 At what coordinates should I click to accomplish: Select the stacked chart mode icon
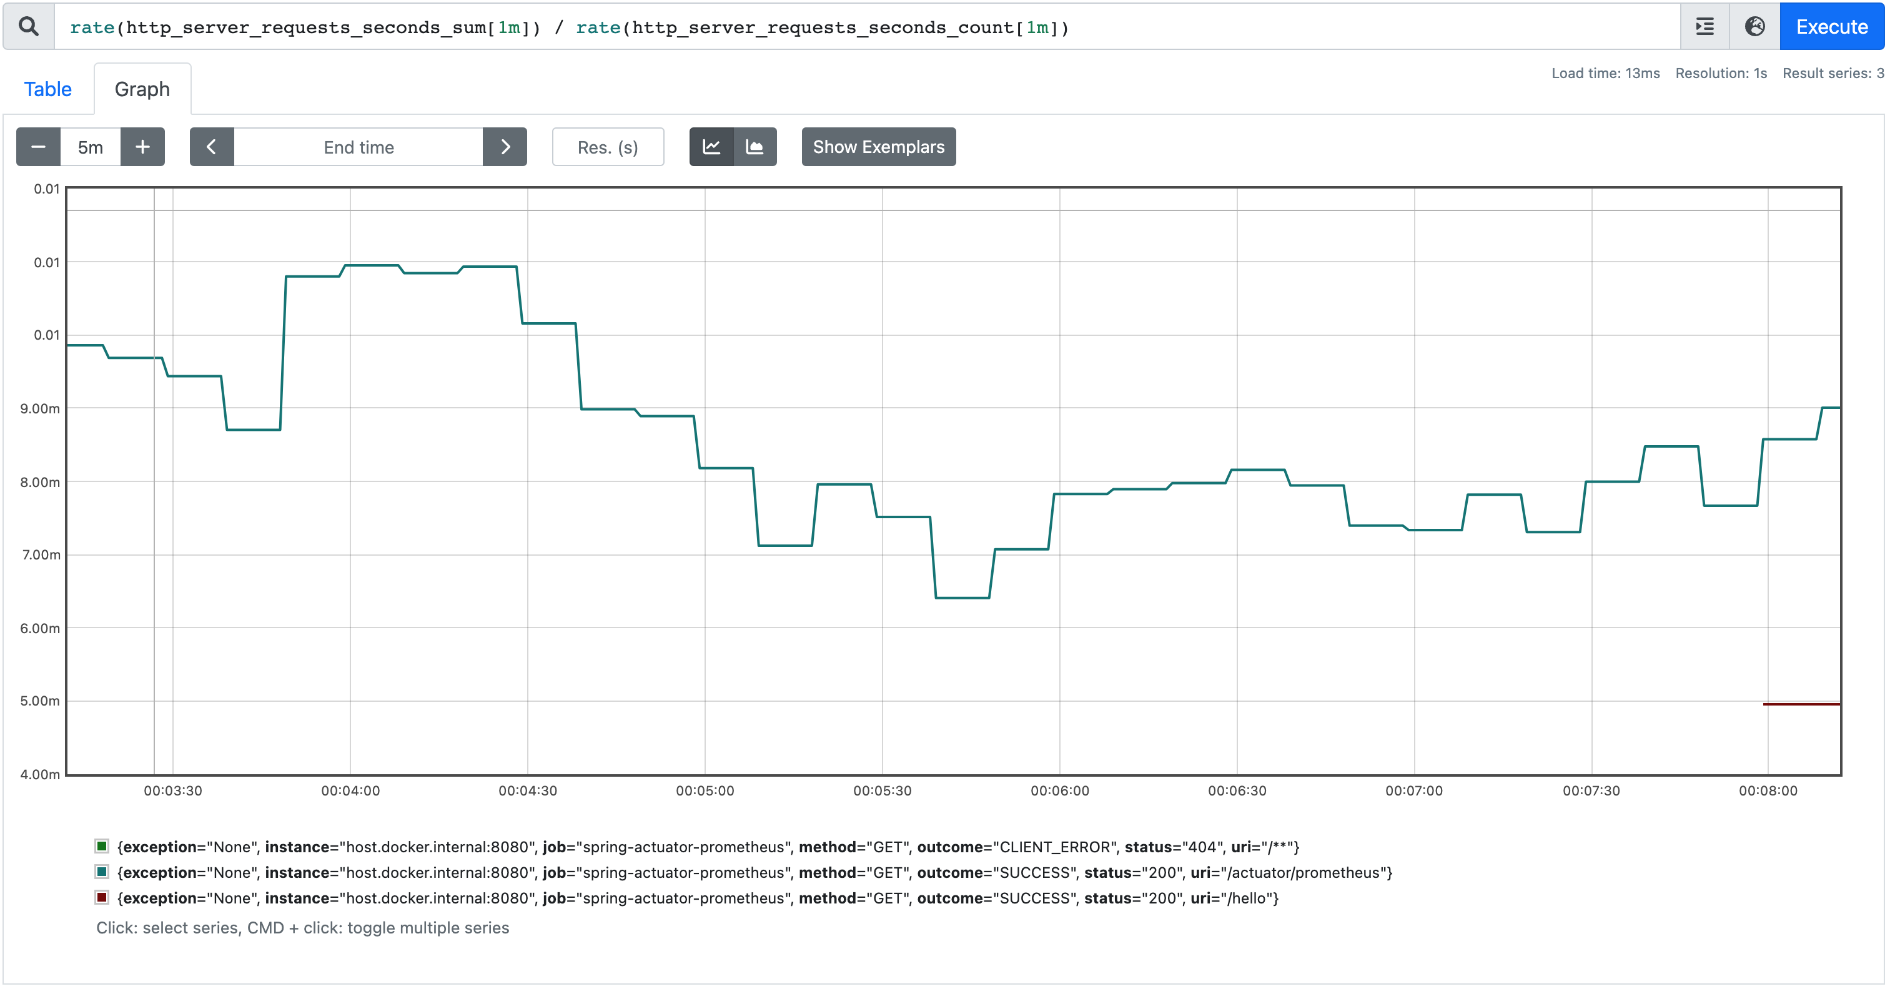tap(755, 147)
